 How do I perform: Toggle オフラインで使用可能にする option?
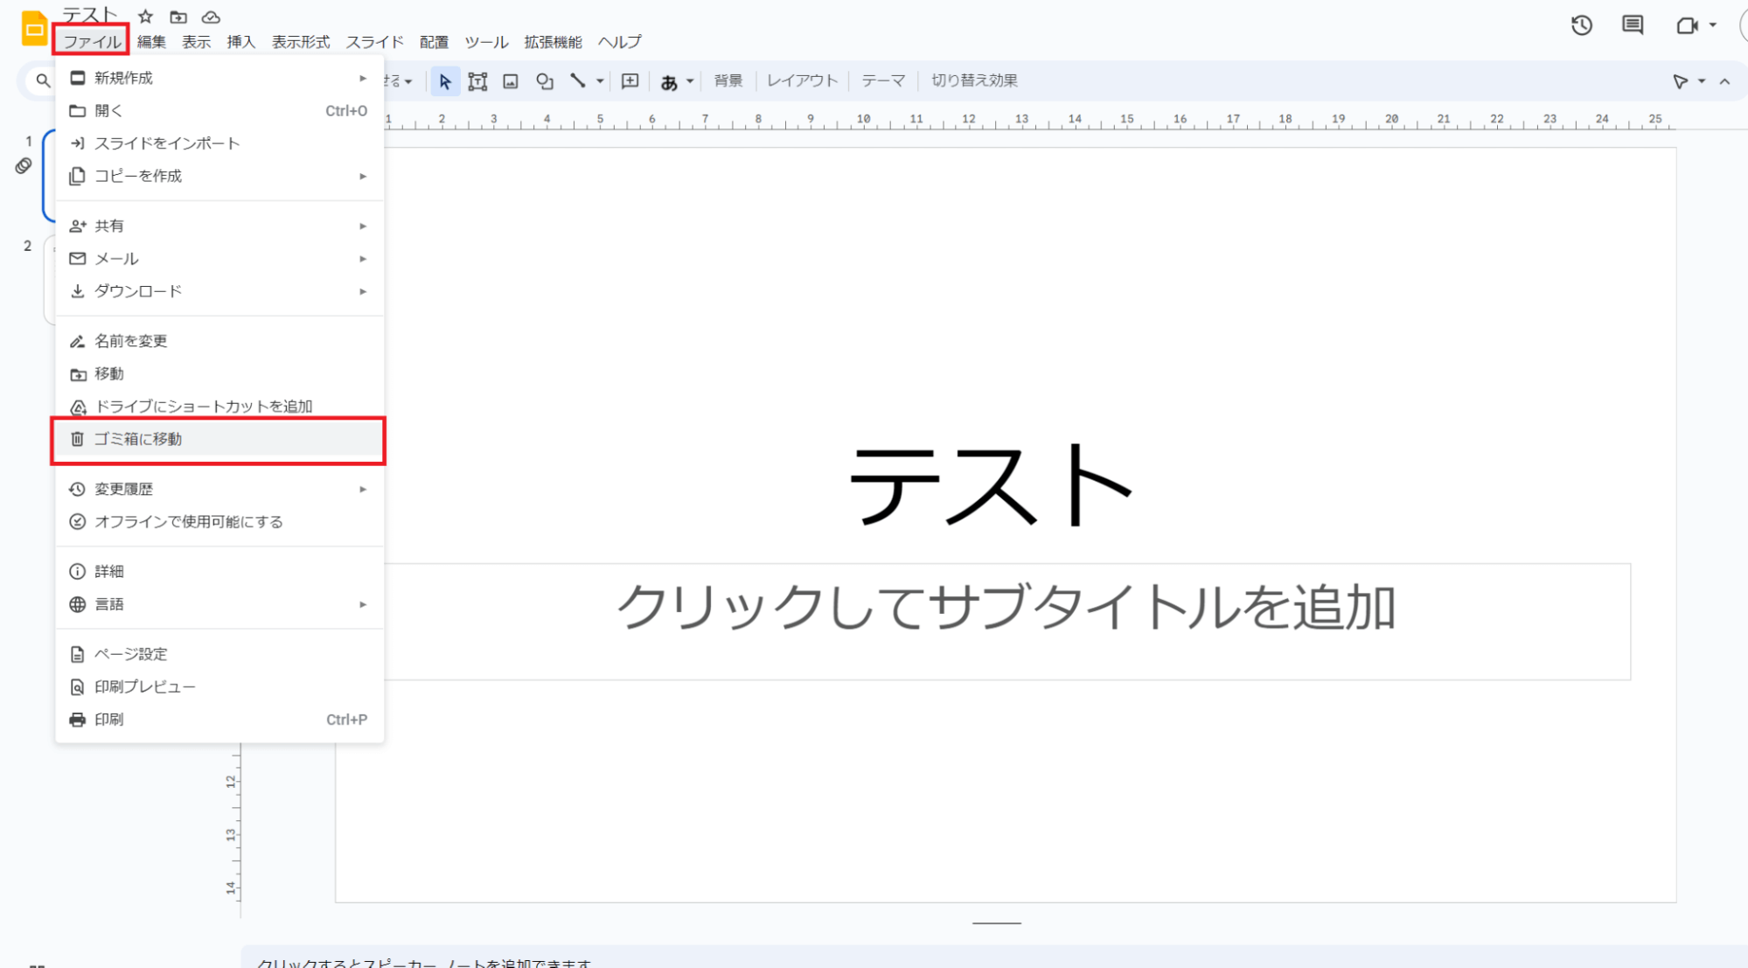click(x=188, y=522)
